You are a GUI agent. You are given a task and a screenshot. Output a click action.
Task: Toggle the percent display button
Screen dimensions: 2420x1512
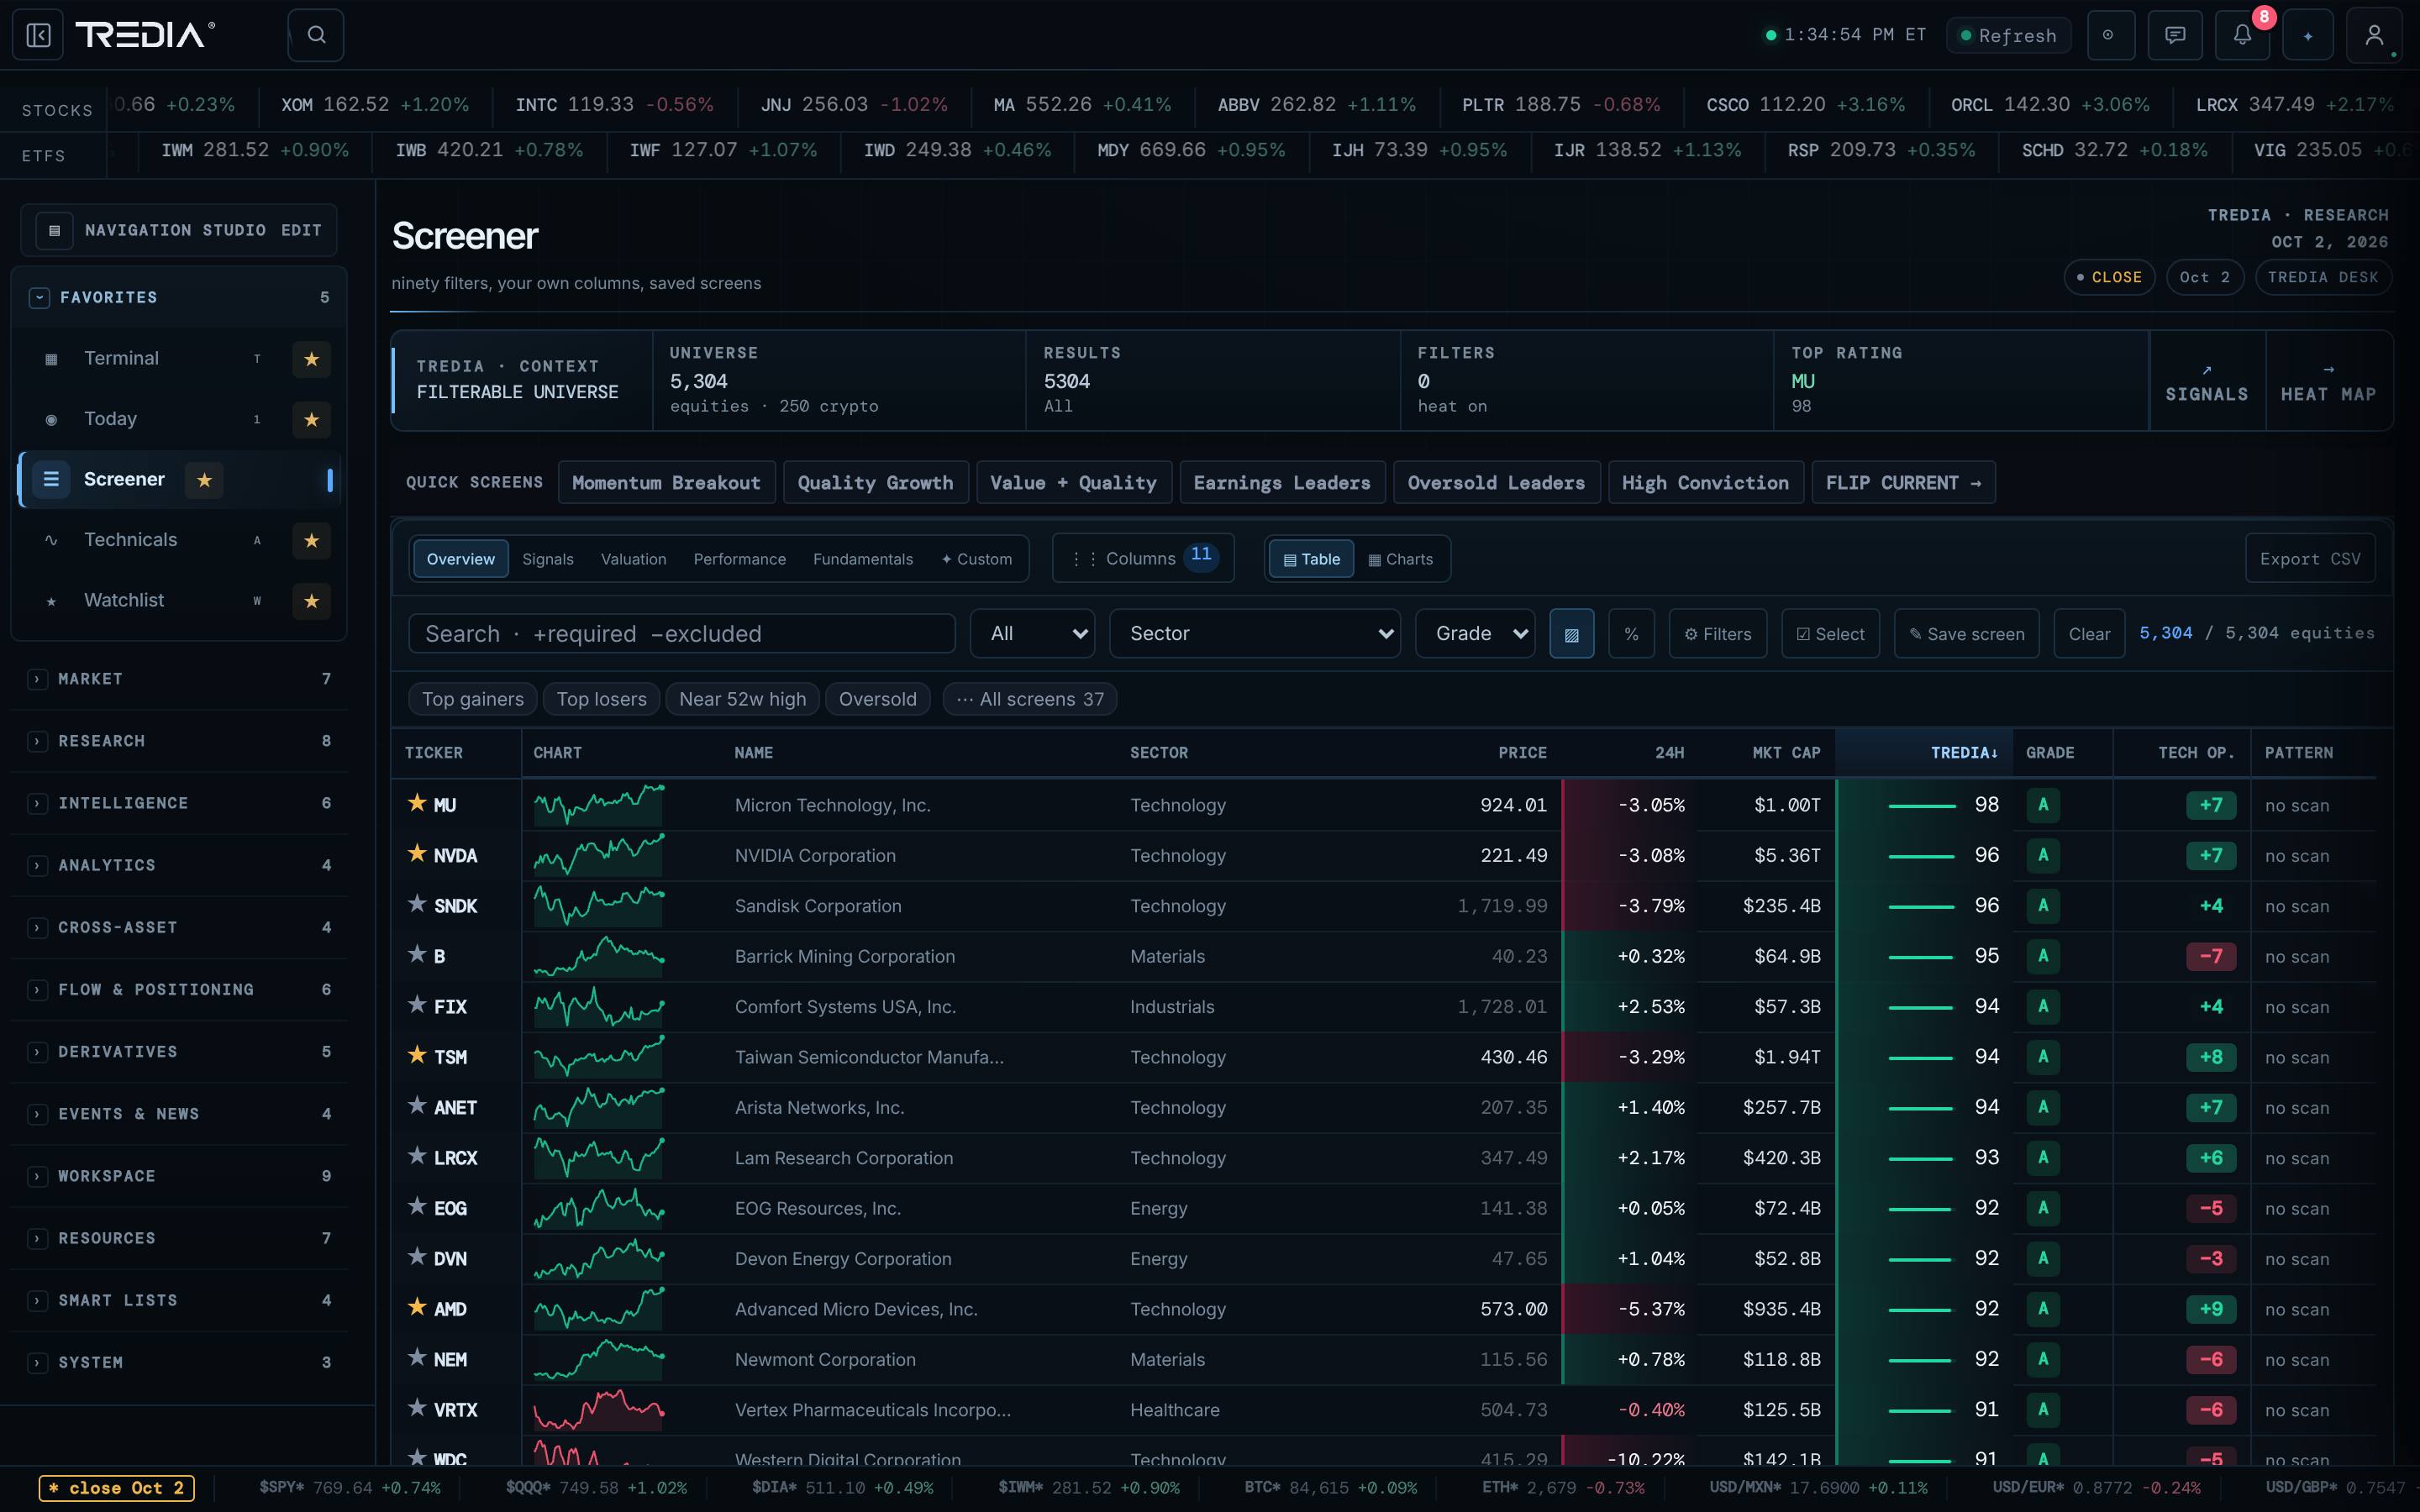click(x=1631, y=634)
